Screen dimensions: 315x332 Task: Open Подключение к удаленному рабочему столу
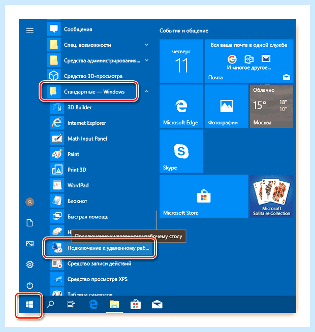[x=100, y=248]
